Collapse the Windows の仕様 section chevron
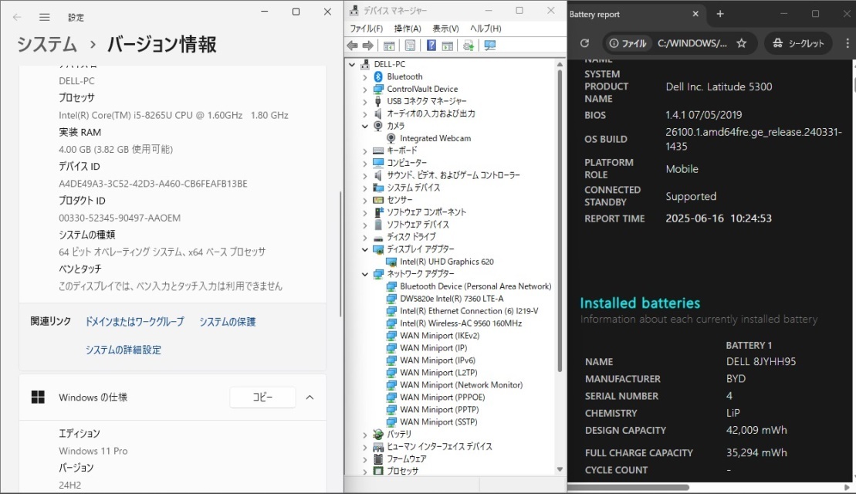Image resolution: width=856 pixels, height=494 pixels. [310, 398]
